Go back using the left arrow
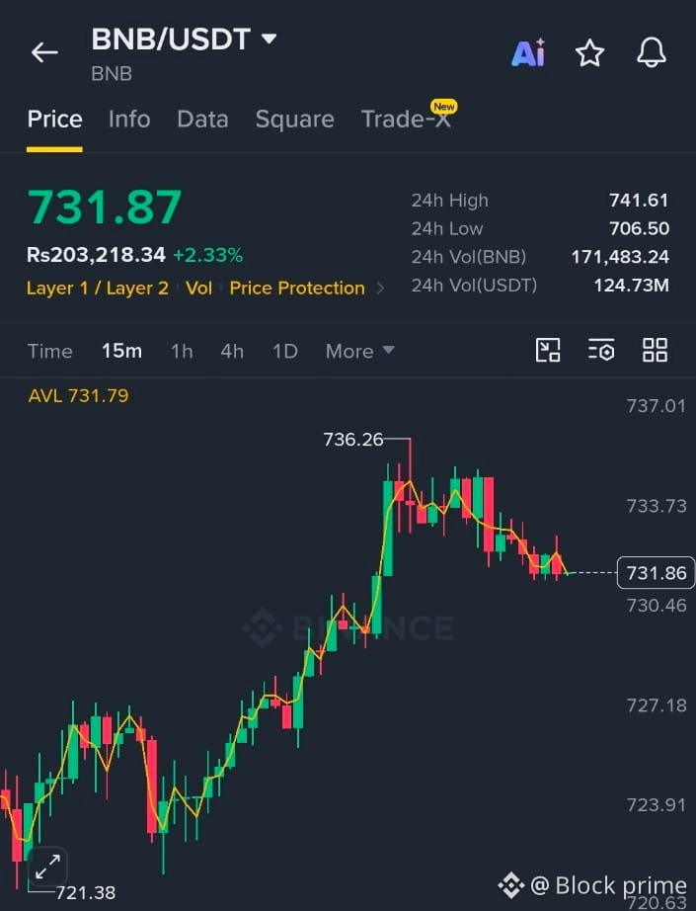Screen dimensions: 696x911 pos(44,52)
